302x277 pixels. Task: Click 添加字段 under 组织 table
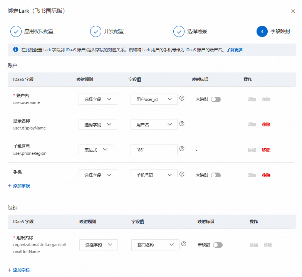pos(22,270)
